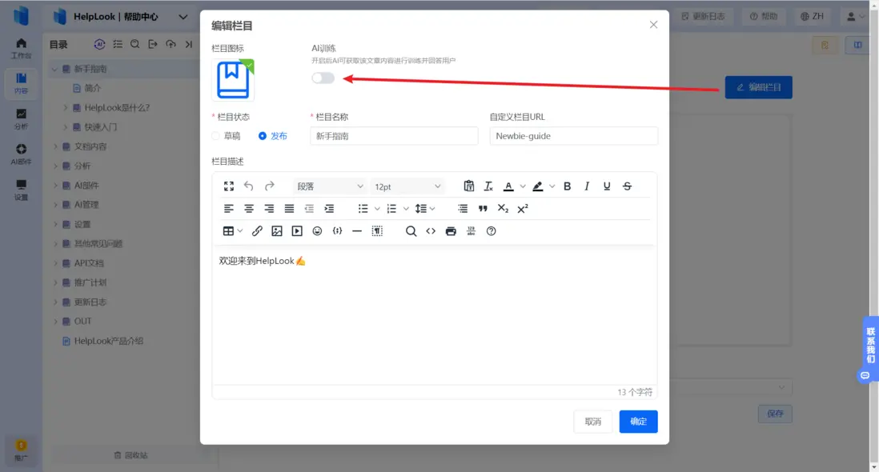
Task: Toggle underline formatting
Action: (x=607, y=186)
